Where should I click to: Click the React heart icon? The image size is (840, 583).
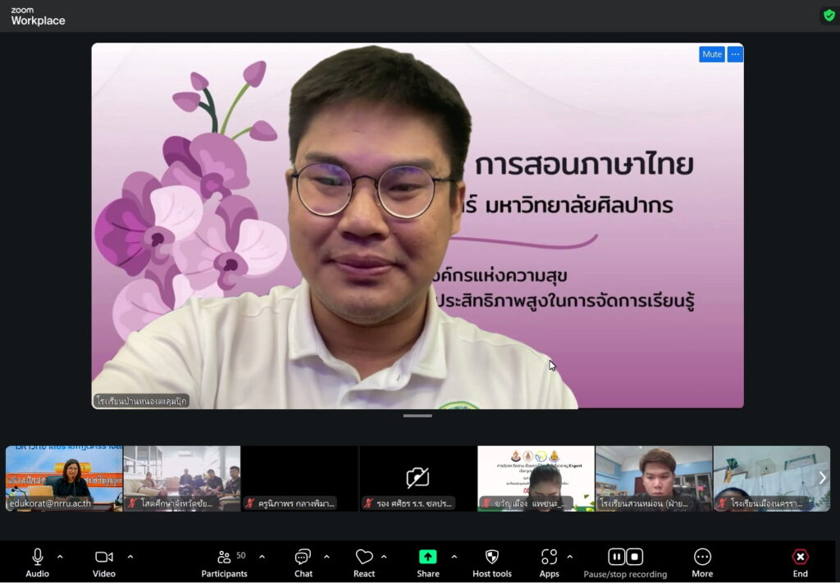coord(364,557)
